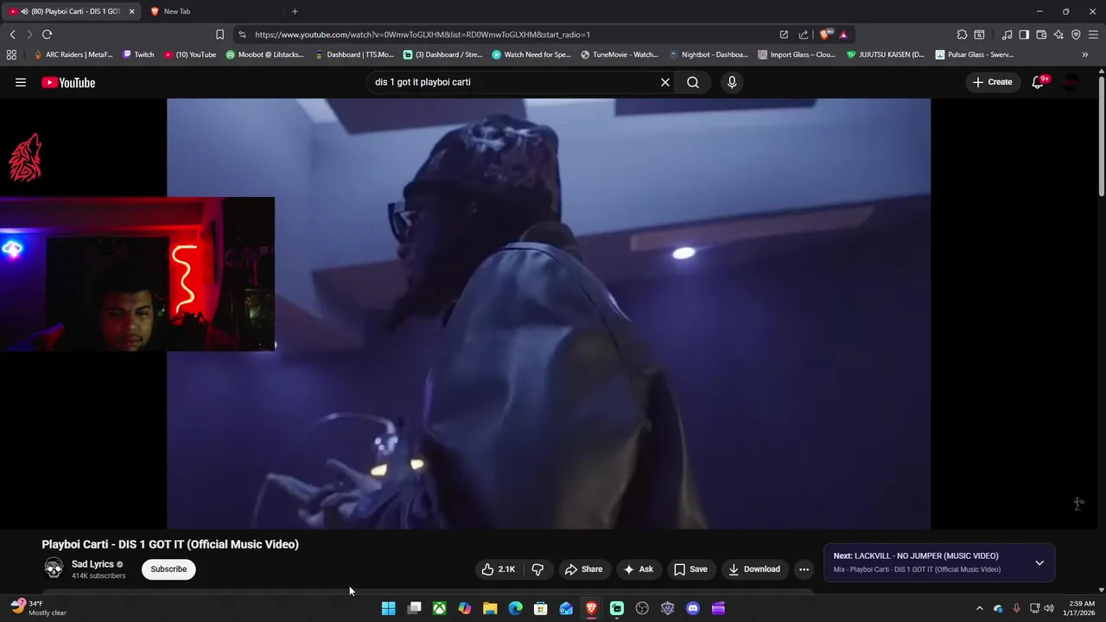Click the address bar URL
The width and height of the screenshot is (1106, 622).
pyautogui.click(x=423, y=35)
